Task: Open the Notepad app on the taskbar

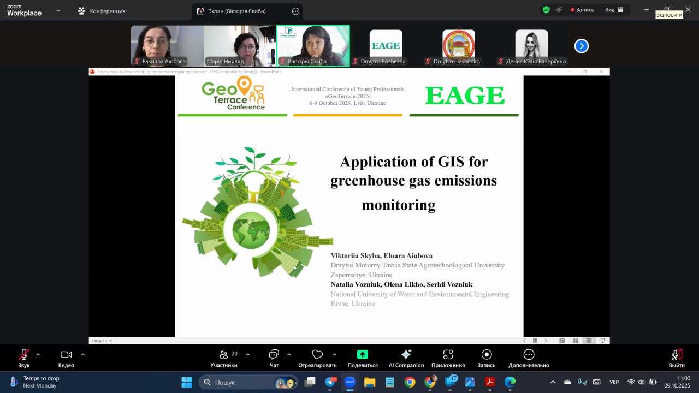Action: click(x=390, y=382)
